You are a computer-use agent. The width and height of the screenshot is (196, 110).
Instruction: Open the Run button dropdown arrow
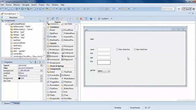coord(25,9)
